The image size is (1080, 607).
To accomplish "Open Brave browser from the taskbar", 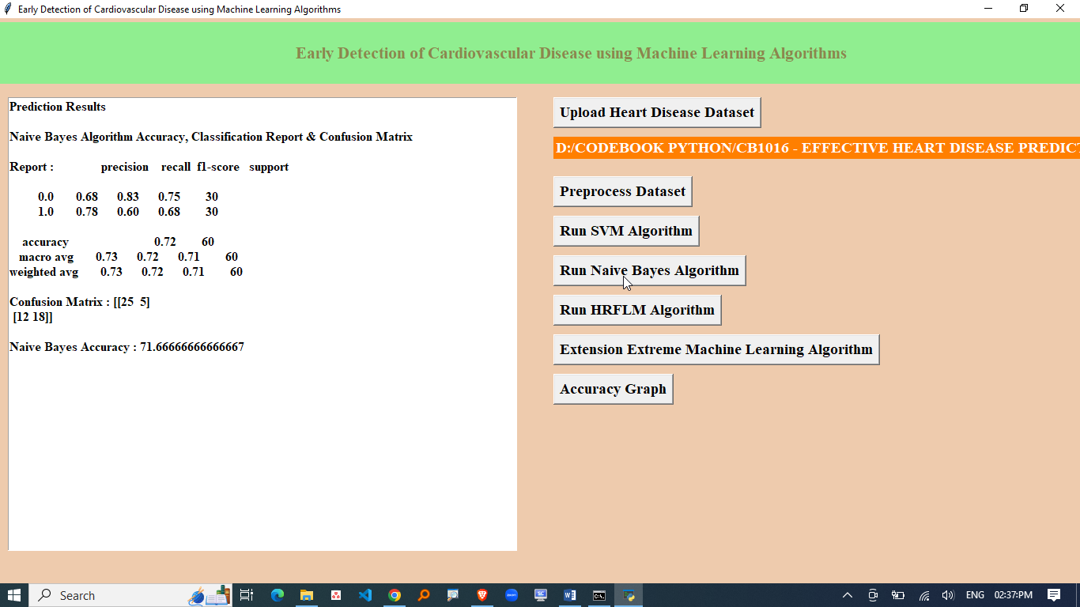I will pyautogui.click(x=482, y=595).
